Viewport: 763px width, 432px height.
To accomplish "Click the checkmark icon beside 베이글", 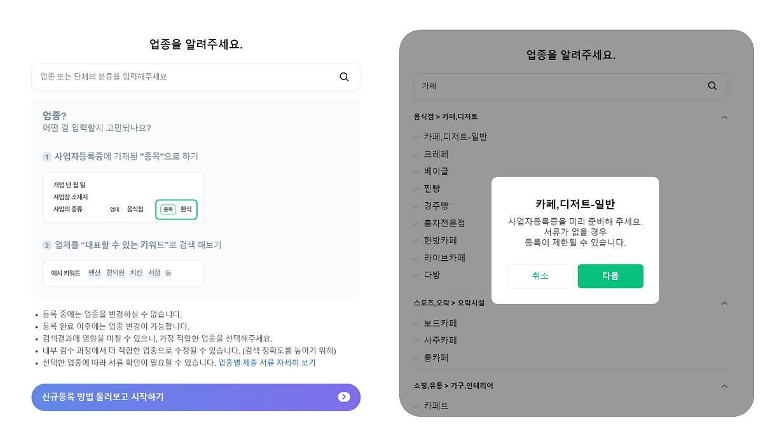I will click(x=416, y=171).
